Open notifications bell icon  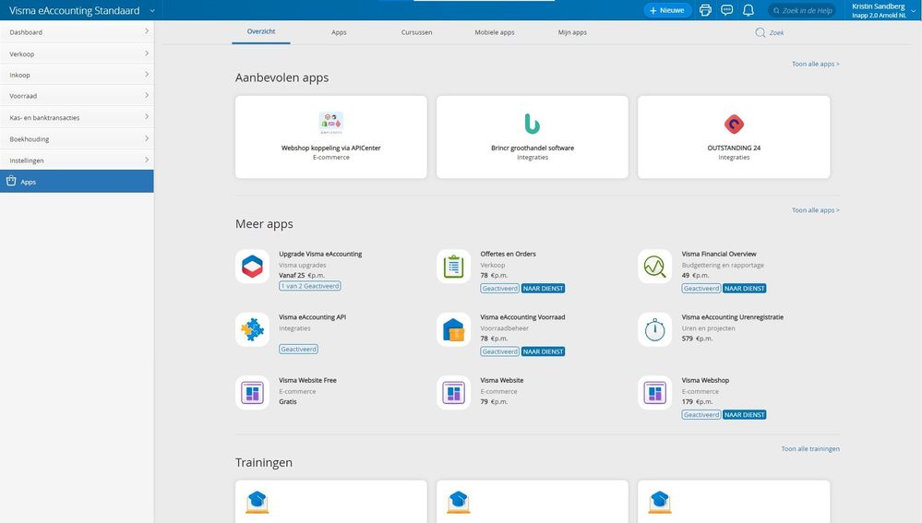coord(748,10)
